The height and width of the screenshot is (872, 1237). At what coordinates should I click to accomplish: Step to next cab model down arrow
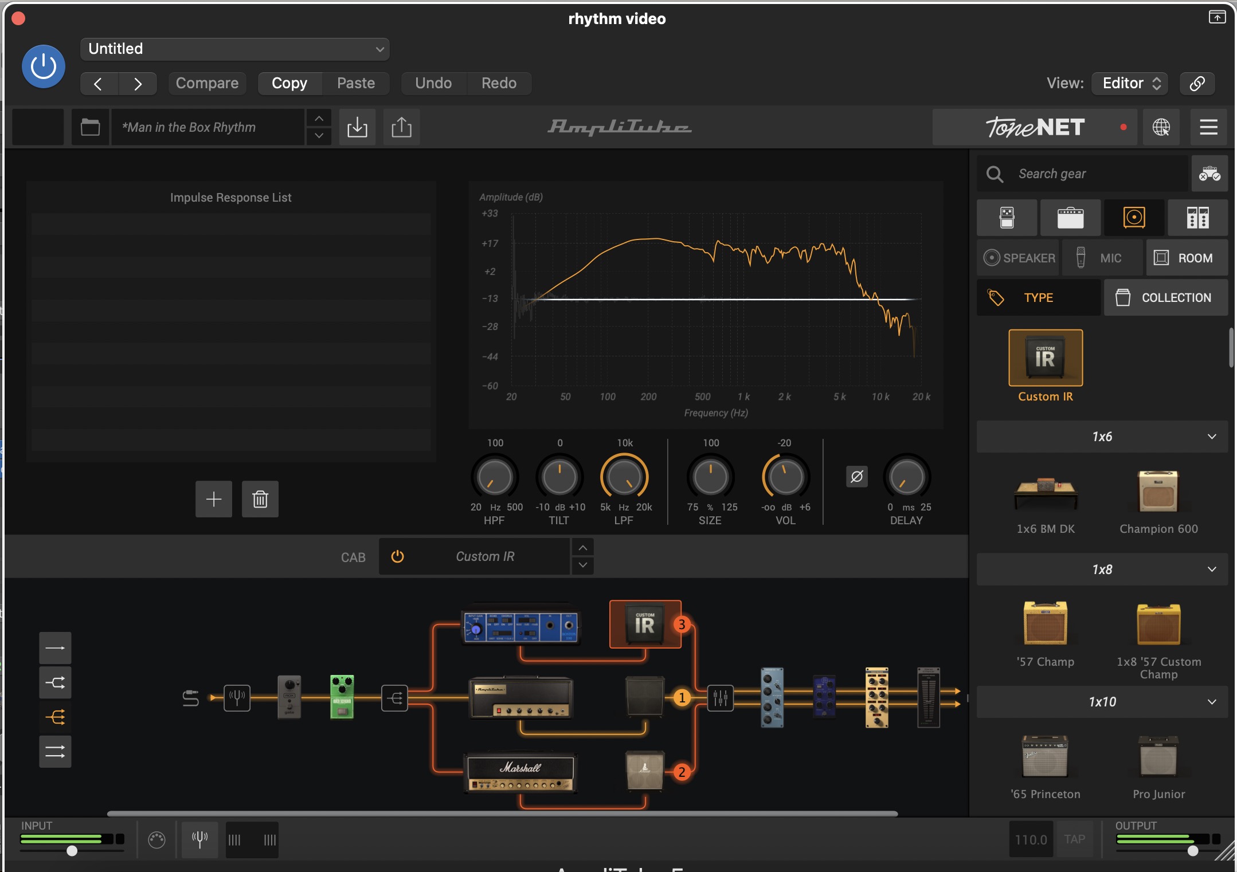pos(582,565)
